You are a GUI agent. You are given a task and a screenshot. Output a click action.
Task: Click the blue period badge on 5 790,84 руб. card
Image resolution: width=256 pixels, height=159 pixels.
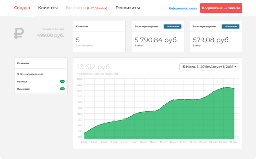[172, 26]
